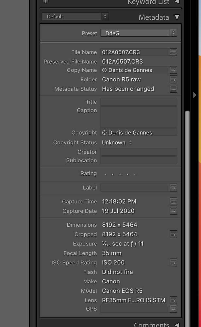This screenshot has height=327, width=201.
Task: Click inside the Caption text field
Action: [x=139, y=117]
